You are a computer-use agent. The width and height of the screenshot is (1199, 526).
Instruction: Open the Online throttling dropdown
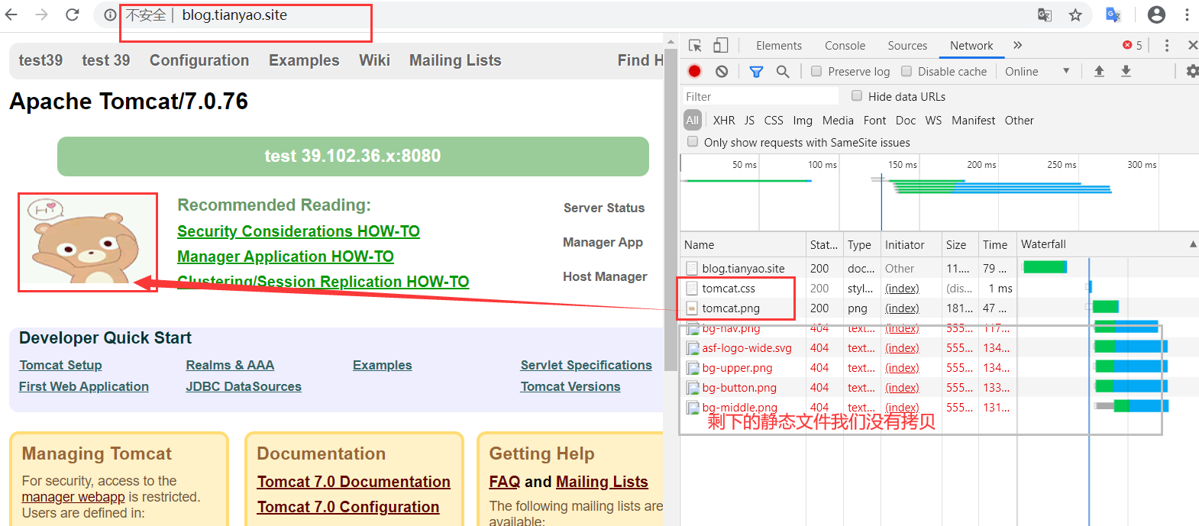(1036, 71)
